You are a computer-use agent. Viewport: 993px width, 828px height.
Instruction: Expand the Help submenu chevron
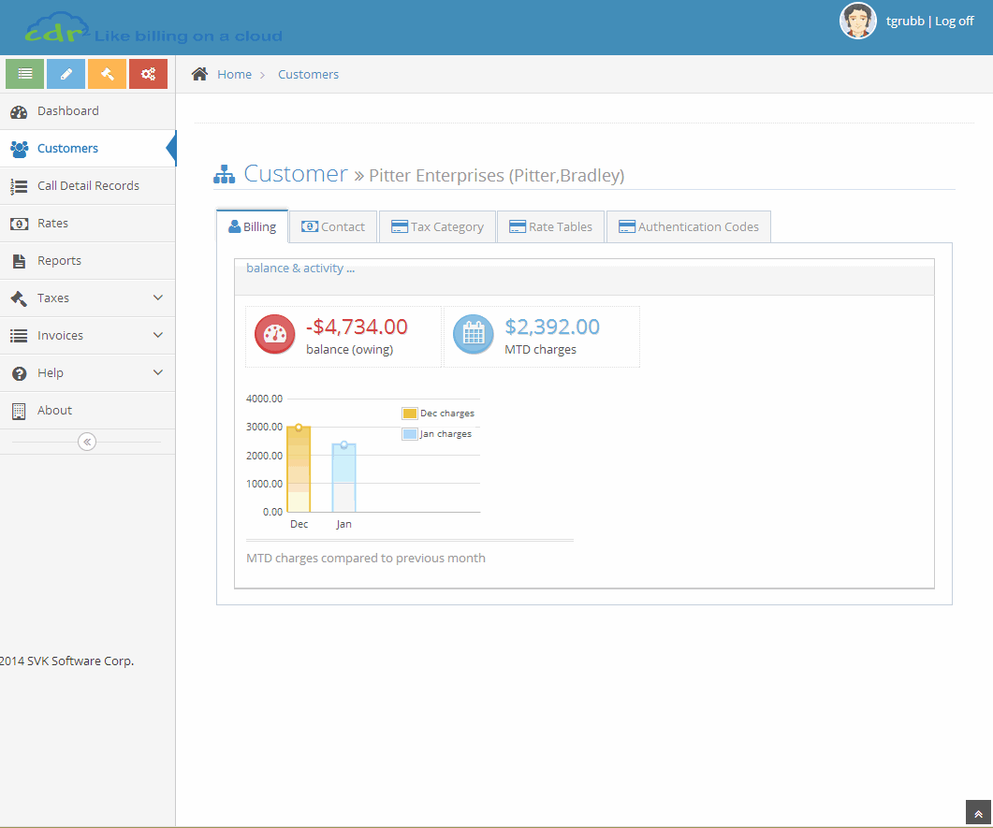click(x=158, y=372)
